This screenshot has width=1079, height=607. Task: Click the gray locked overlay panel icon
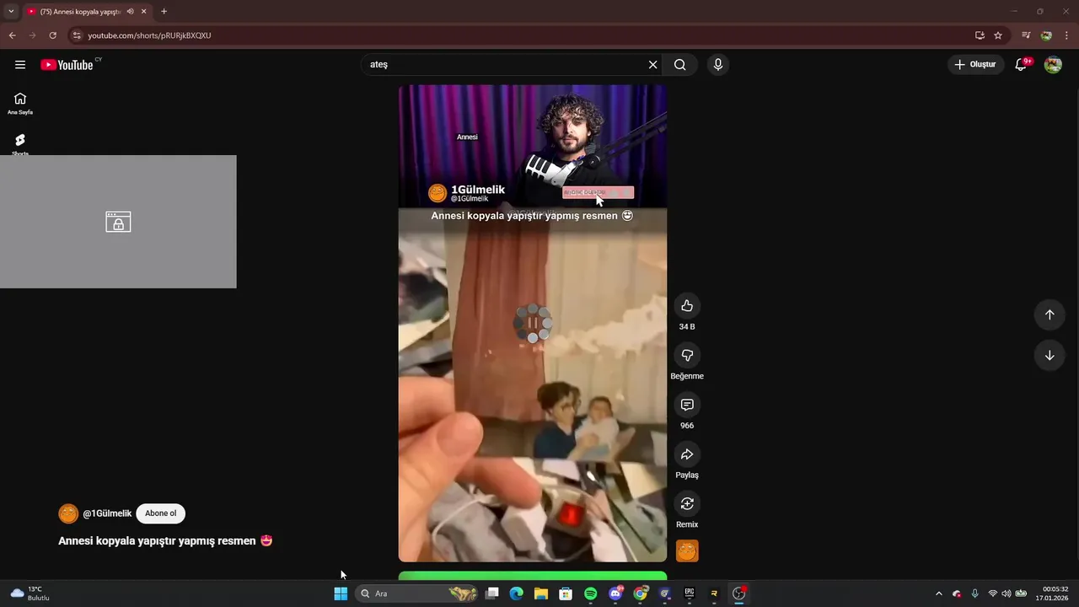118,222
